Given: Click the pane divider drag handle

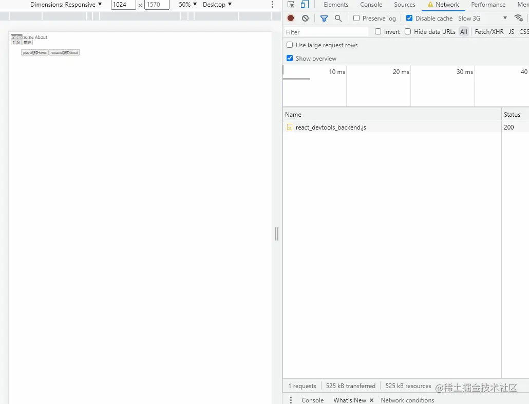Looking at the screenshot, I should (x=277, y=233).
